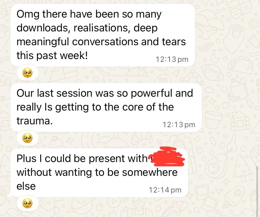The image size is (260, 217).
Task: Click the football doodle on the wallpaper
Action: click(x=212, y=72)
